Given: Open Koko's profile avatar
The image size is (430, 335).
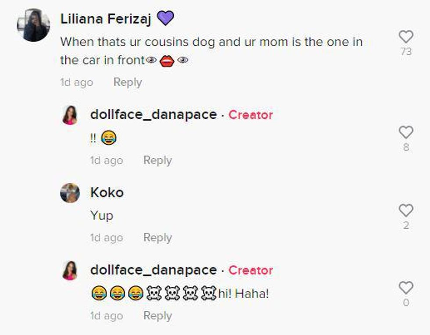Looking at the screenshot, I should click(70, 193).
